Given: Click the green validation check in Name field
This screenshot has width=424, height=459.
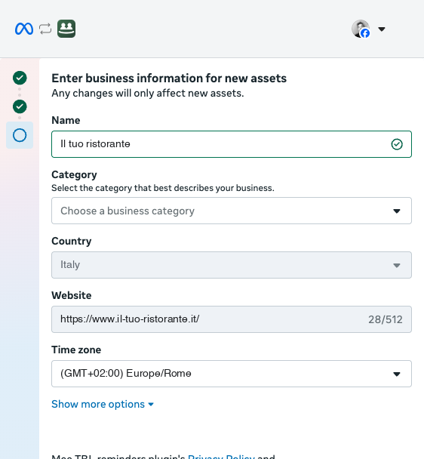Looking at the screenshot, I should tap(397, 144).
